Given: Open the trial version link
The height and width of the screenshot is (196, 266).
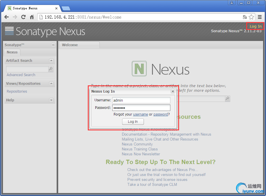Looking at the screenshot, I should [x=166, y=175].
